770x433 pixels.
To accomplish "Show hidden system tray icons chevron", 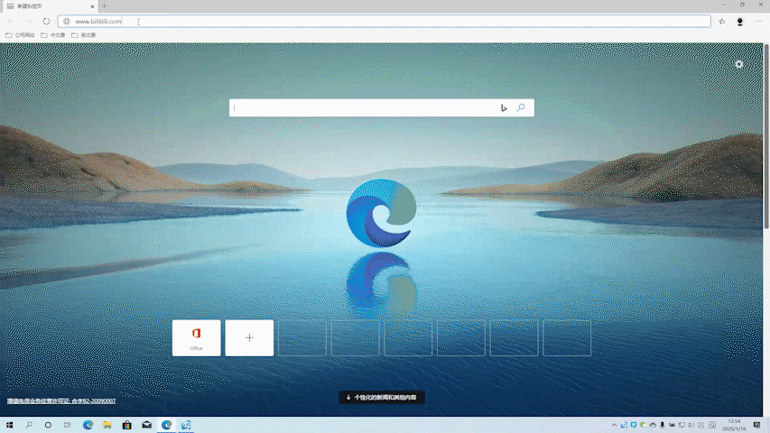I will tap(614, 425).
